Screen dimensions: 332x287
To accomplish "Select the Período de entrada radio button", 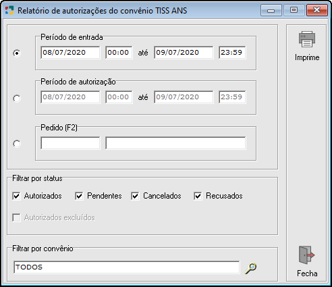I will click(x=17, y=53).
